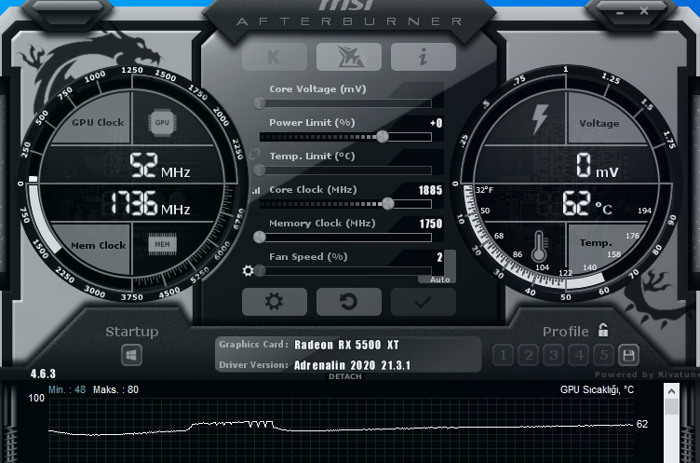700x463 pixels.
Task: Click the version number 4.6.3
Action: tap(43, 374)
